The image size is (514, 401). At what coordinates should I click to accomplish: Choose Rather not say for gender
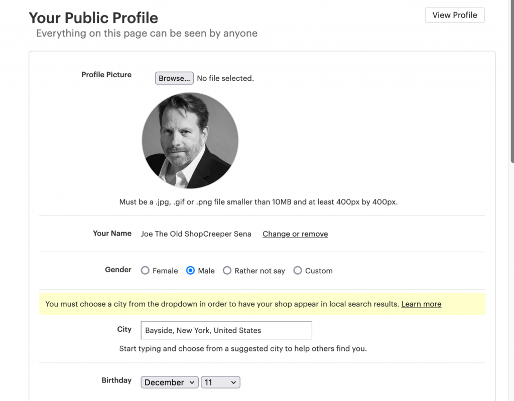(227, 270)
